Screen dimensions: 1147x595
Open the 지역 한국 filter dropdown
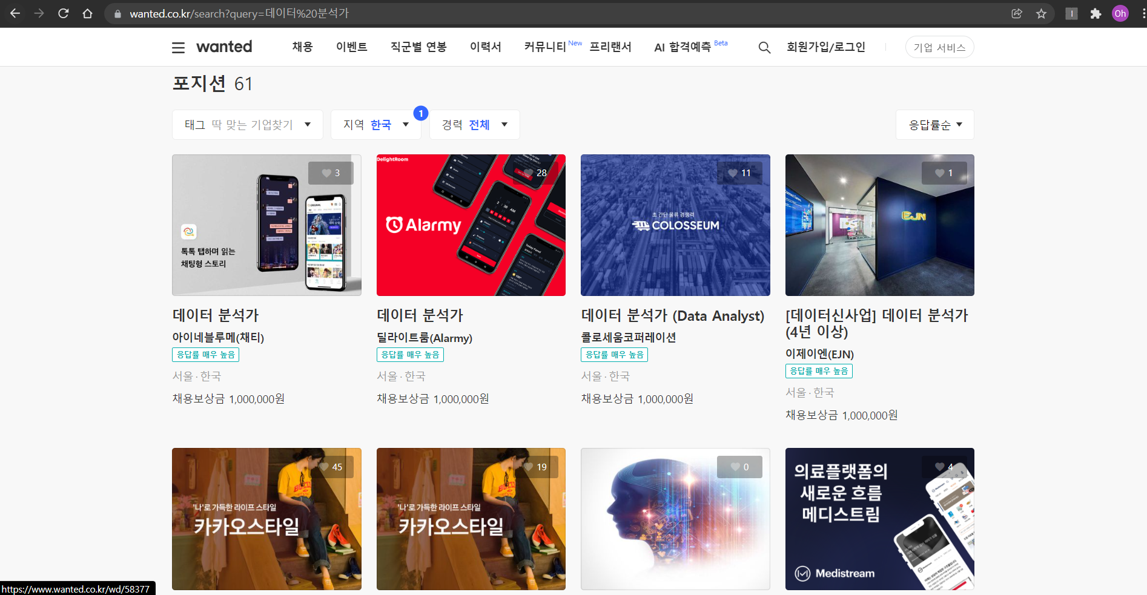pos(377,125)
